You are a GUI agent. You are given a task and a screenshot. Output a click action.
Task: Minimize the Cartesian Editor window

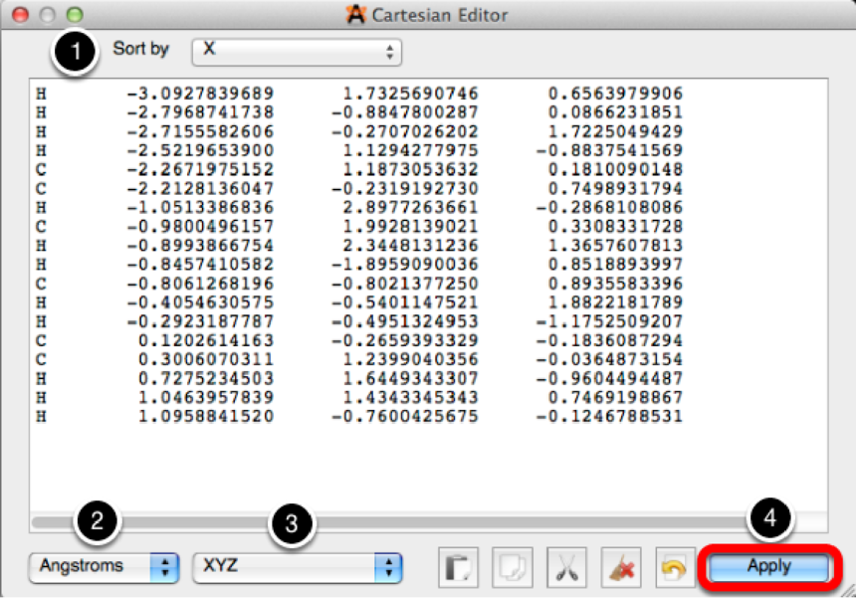click(x=46, y=16)
